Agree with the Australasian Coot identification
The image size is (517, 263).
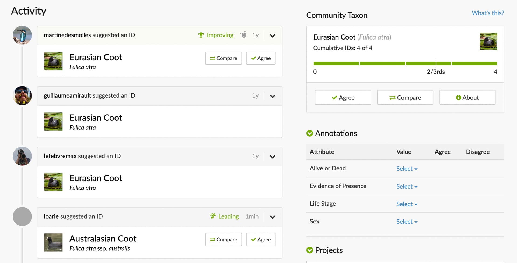click(x=261, y=239)
